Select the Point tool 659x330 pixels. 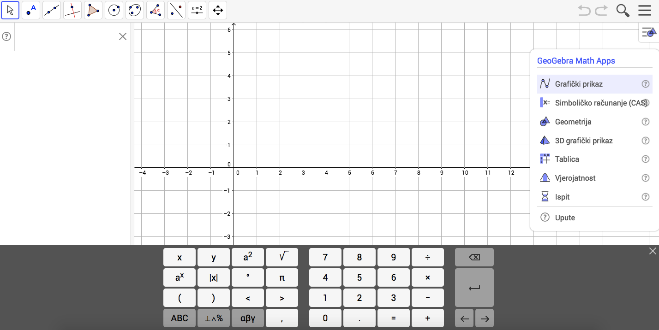pos(31,10)
